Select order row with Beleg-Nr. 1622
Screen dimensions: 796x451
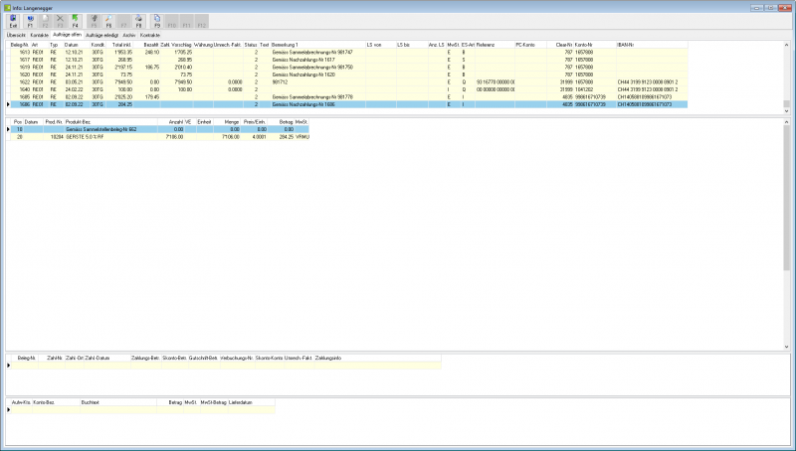349,82
